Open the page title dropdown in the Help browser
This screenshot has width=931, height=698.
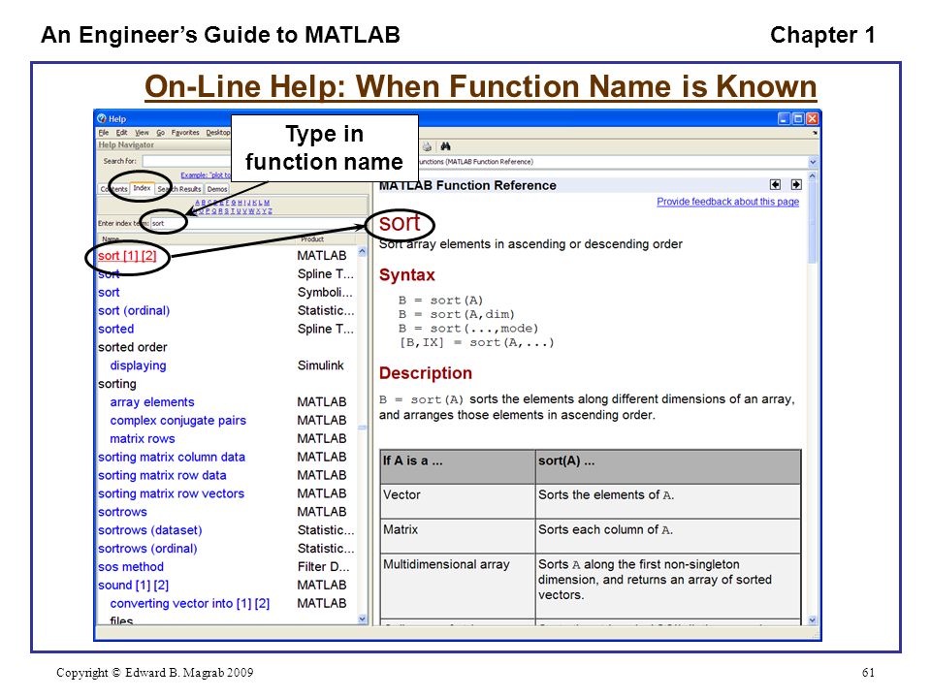pyautogui.click(x=813, y=162)
